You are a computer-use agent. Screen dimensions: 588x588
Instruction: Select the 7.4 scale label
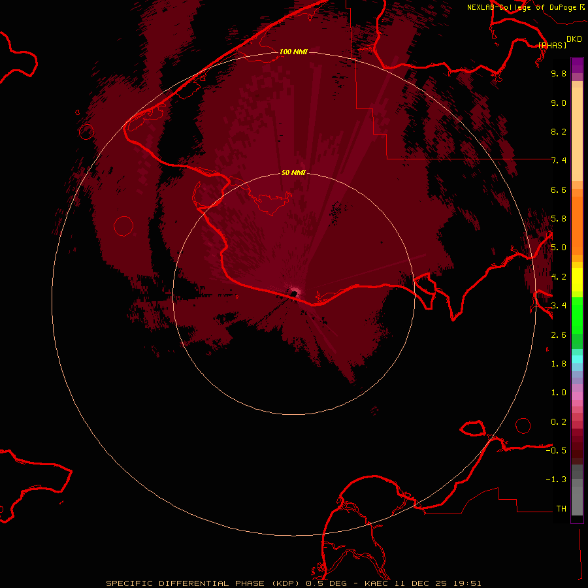(x=559, y=161)
